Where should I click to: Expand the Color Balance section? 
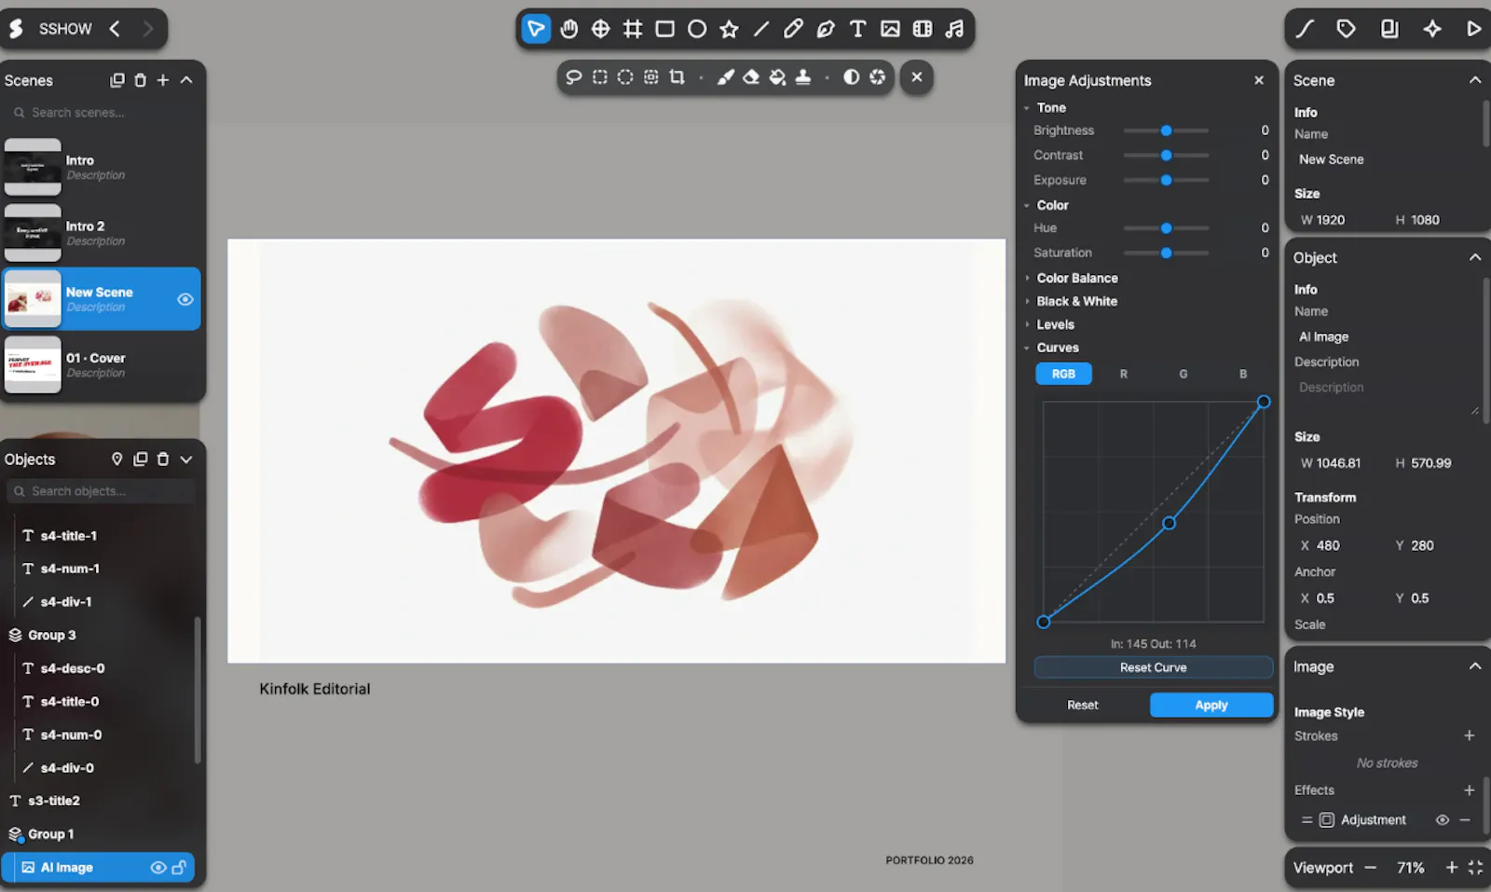pyautogui.click(x=1027, y=278)
